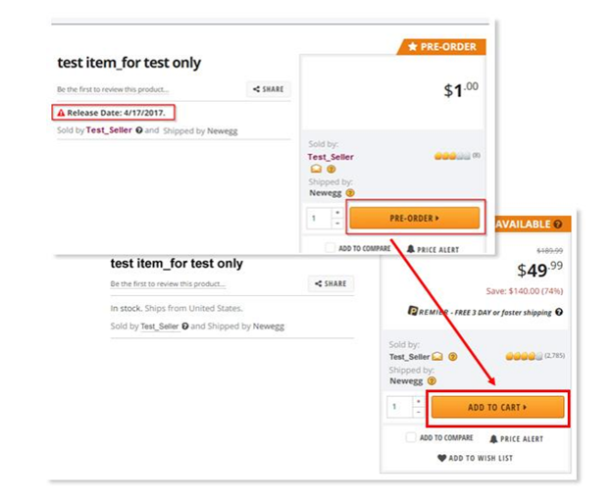612x502 pixels.
Task: Click Share button on the in-stock listing
Action: click(x=331, y=283)
